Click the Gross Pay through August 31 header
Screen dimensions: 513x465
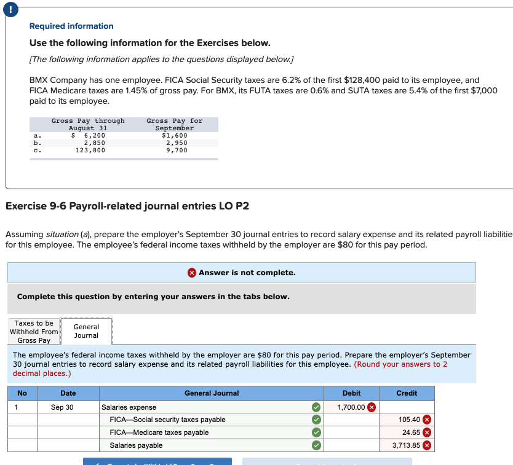pyautogui.click(x=88, y=125)
